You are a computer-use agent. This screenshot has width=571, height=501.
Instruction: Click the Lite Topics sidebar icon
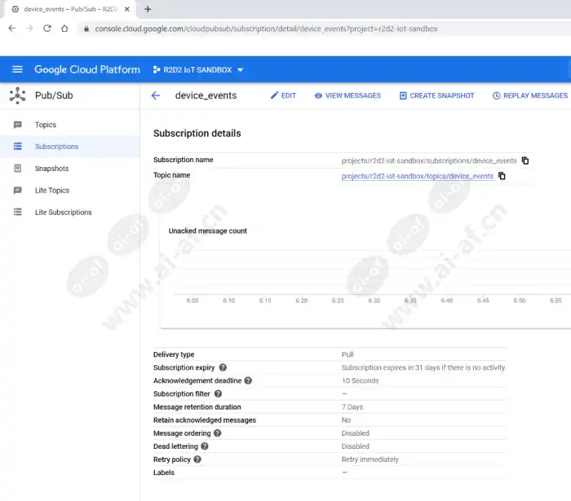coord(17,190)
